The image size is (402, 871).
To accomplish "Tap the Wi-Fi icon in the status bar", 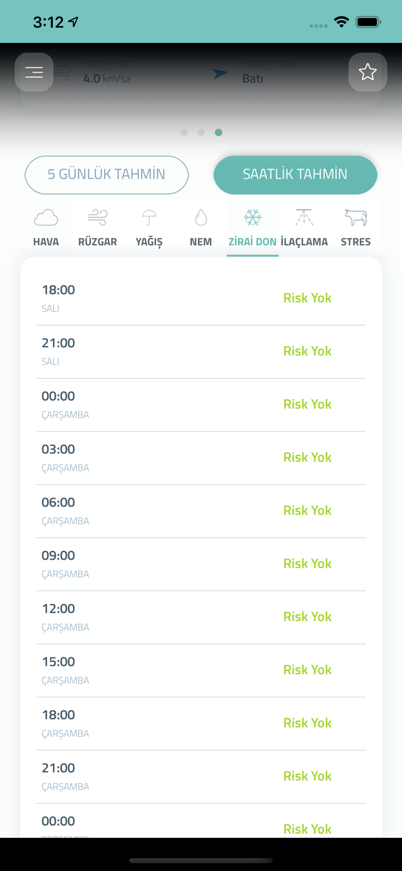I will pos(342,20).
